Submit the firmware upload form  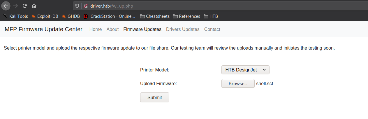[x=154, y=97]
